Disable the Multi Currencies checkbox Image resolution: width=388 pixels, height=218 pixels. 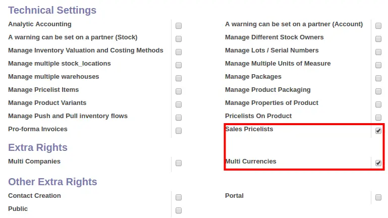tap(378, 163)
